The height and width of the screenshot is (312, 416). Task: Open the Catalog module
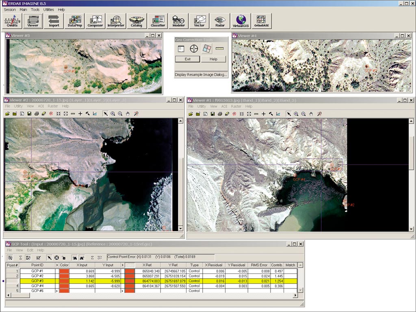(x=136, y=21)
